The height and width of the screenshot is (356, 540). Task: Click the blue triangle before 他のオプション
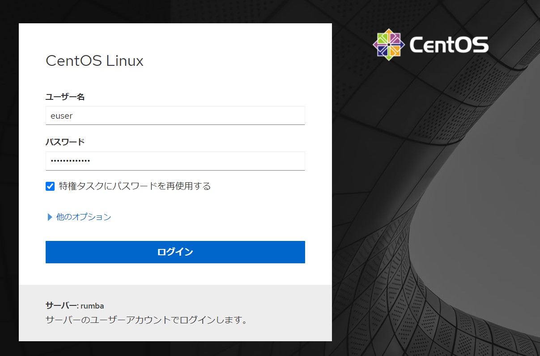(x=50, y=217)
